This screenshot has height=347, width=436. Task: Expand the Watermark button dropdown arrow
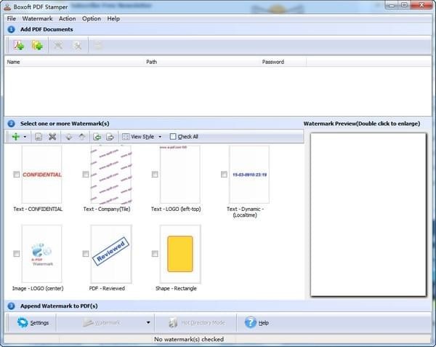click(x=148, y=322)
